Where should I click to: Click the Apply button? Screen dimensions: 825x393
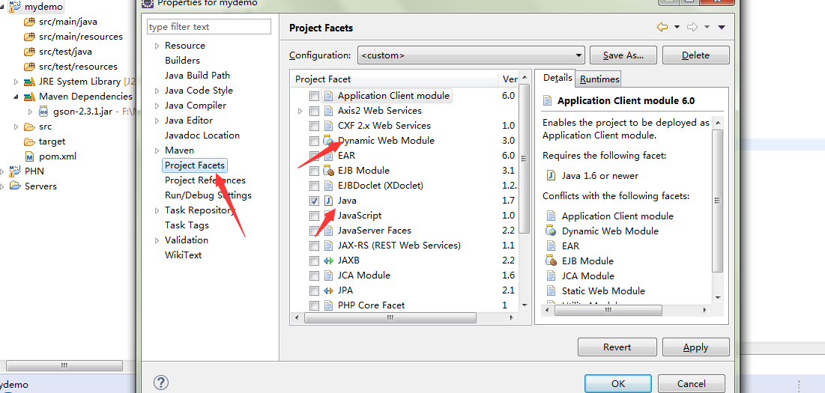[x=695, y=347]
